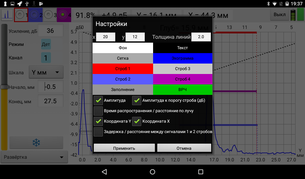The height and width of the screenshot is (179, 305).
Task: Tap the 19:37 clock
Action: point(297,4)
